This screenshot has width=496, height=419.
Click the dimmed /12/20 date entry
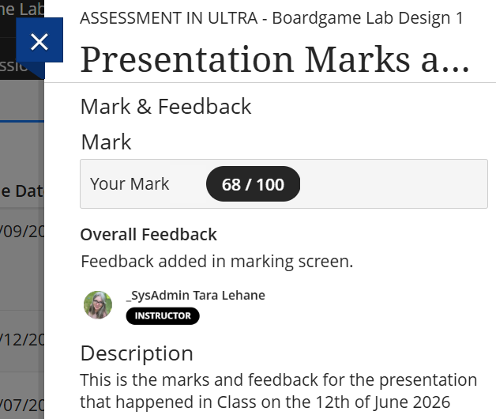tap(22, 340)
